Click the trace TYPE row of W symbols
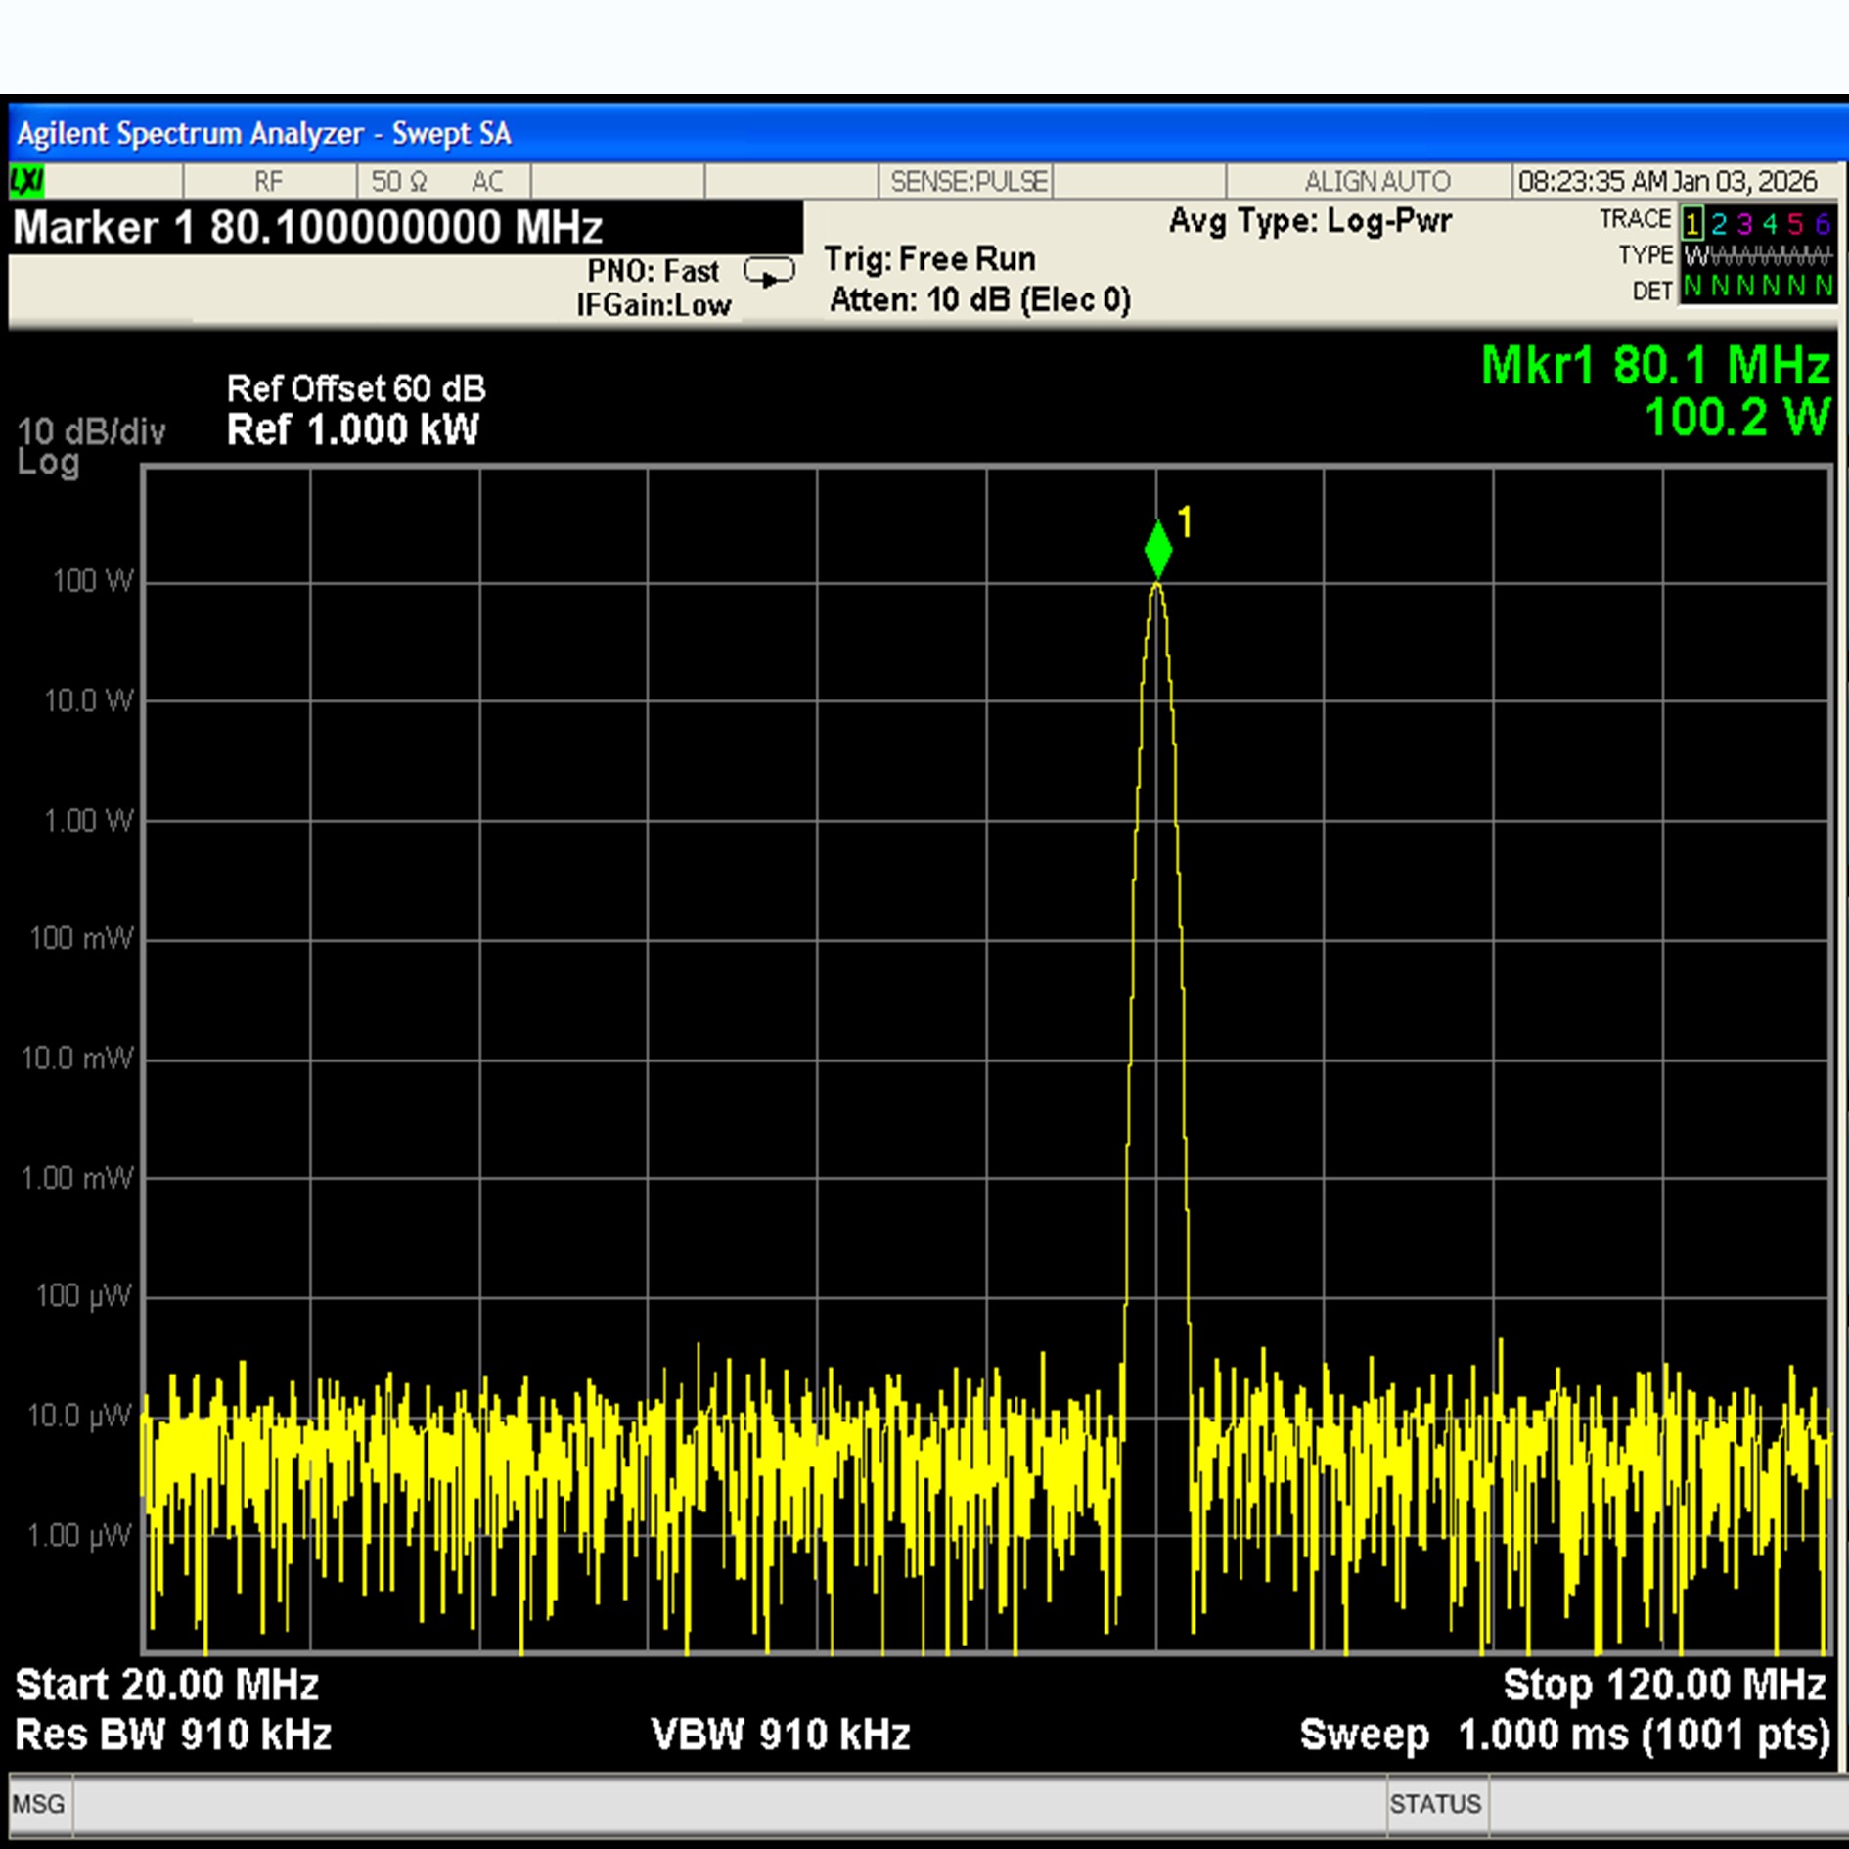This screenshot has height=1849, width=1849. 1758,256
